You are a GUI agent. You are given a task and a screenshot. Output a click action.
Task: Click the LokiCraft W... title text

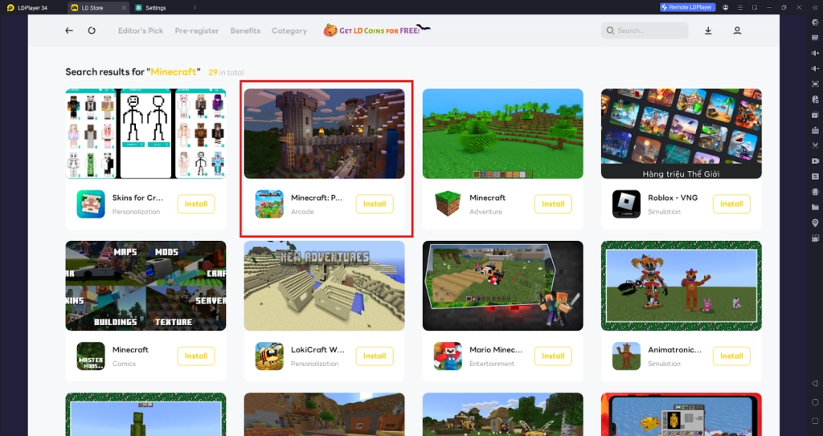[x=317, y=349]
